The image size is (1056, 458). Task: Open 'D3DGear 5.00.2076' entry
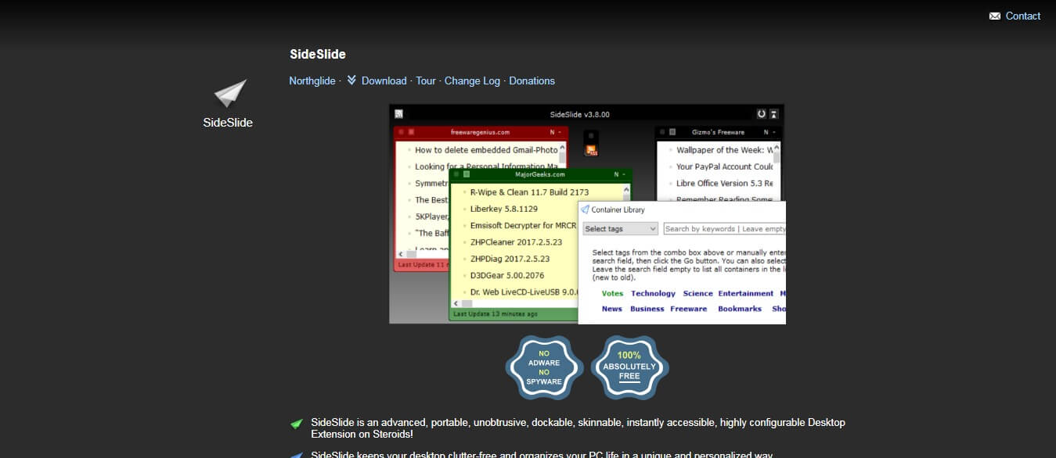tap(506, 275)
